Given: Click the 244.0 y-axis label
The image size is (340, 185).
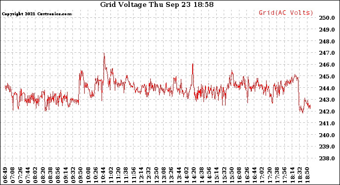Looking at the screenshot, I should tap(327, 88).
